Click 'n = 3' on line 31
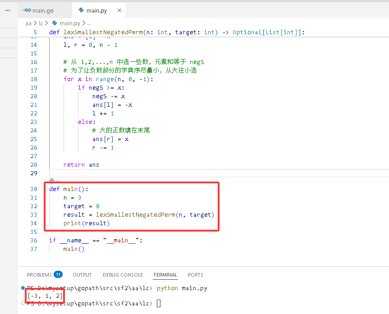 pyautogui.click(x=72, y=198)
